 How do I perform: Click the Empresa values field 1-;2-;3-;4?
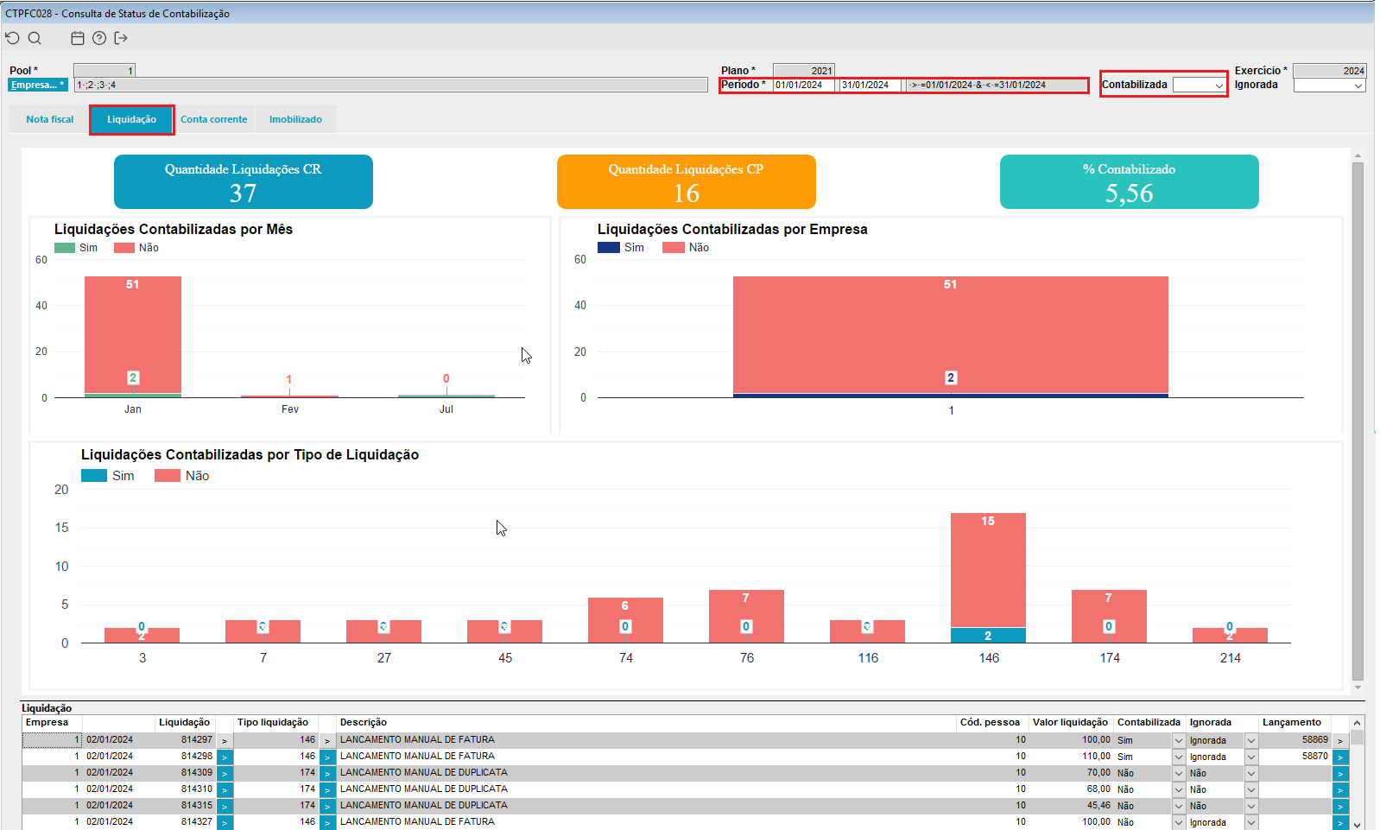point(390,85)
